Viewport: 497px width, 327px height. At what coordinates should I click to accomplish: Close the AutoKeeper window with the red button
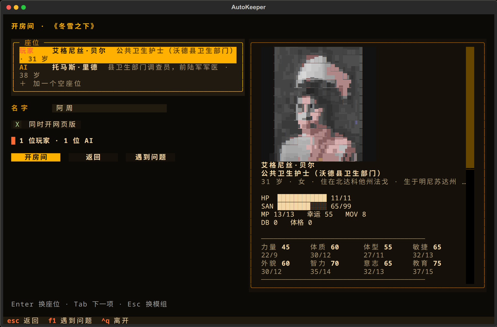[x=9, y=7]
